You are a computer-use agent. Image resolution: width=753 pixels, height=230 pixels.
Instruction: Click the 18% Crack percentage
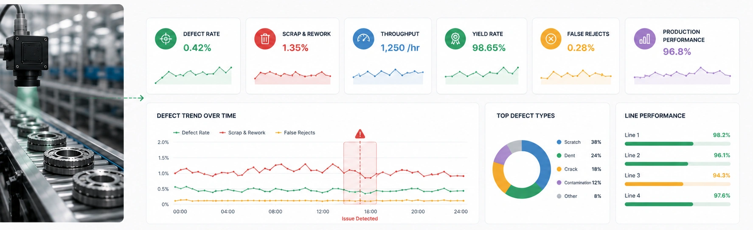pos(596,169)
